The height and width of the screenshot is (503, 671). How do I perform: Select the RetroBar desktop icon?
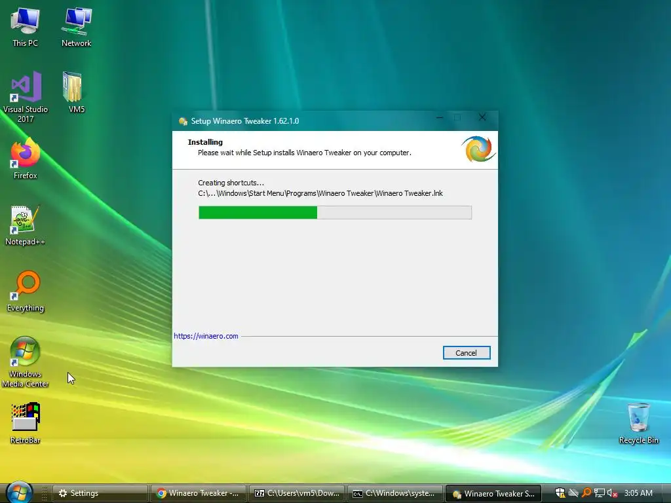(26, 424)
